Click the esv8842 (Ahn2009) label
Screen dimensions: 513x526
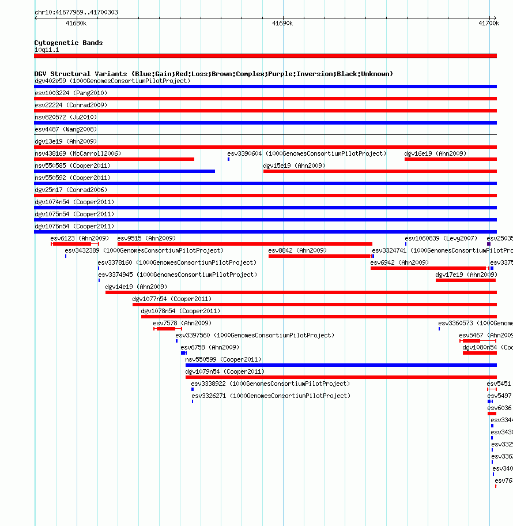click(x=297, y=250)
